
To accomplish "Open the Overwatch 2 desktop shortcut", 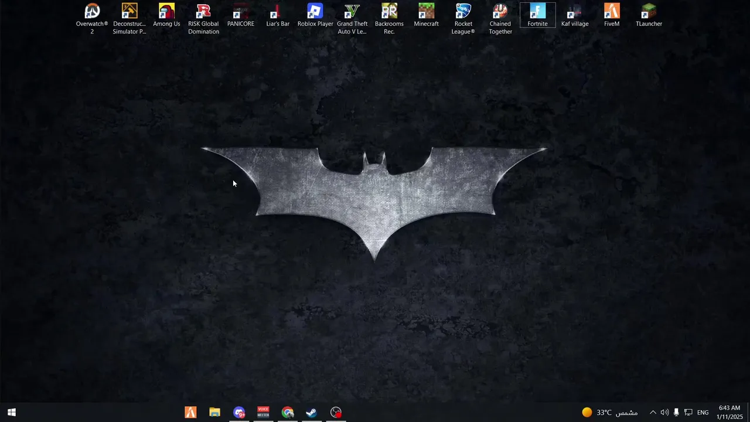I will (x=92, y=18).
